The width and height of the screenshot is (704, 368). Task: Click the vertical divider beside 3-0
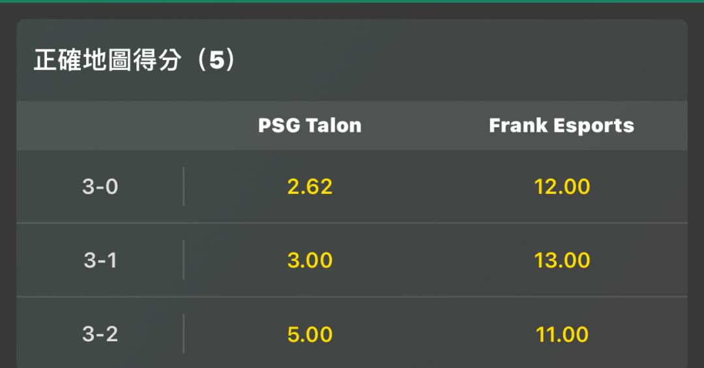183,187
